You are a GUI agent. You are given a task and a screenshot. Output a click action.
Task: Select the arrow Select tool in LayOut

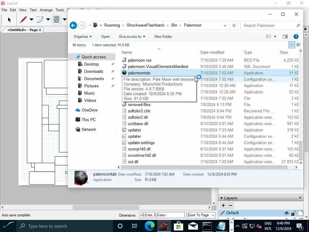pos(9,20)
